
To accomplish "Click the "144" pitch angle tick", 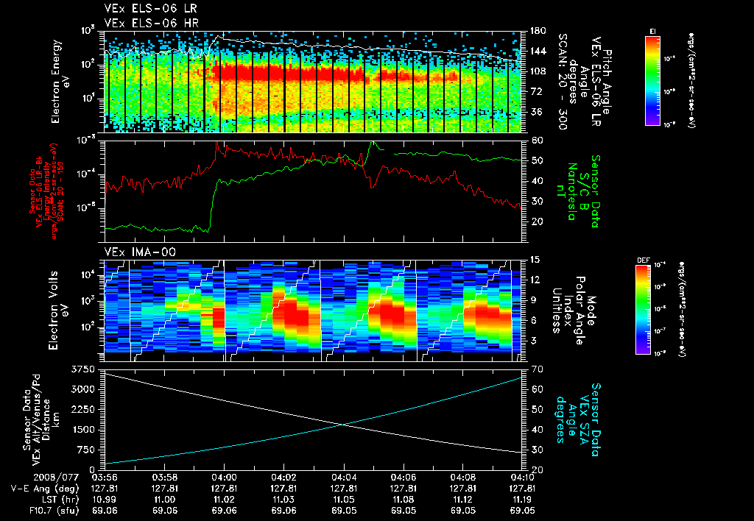I will pyautogui.click(x=538, y=51).
